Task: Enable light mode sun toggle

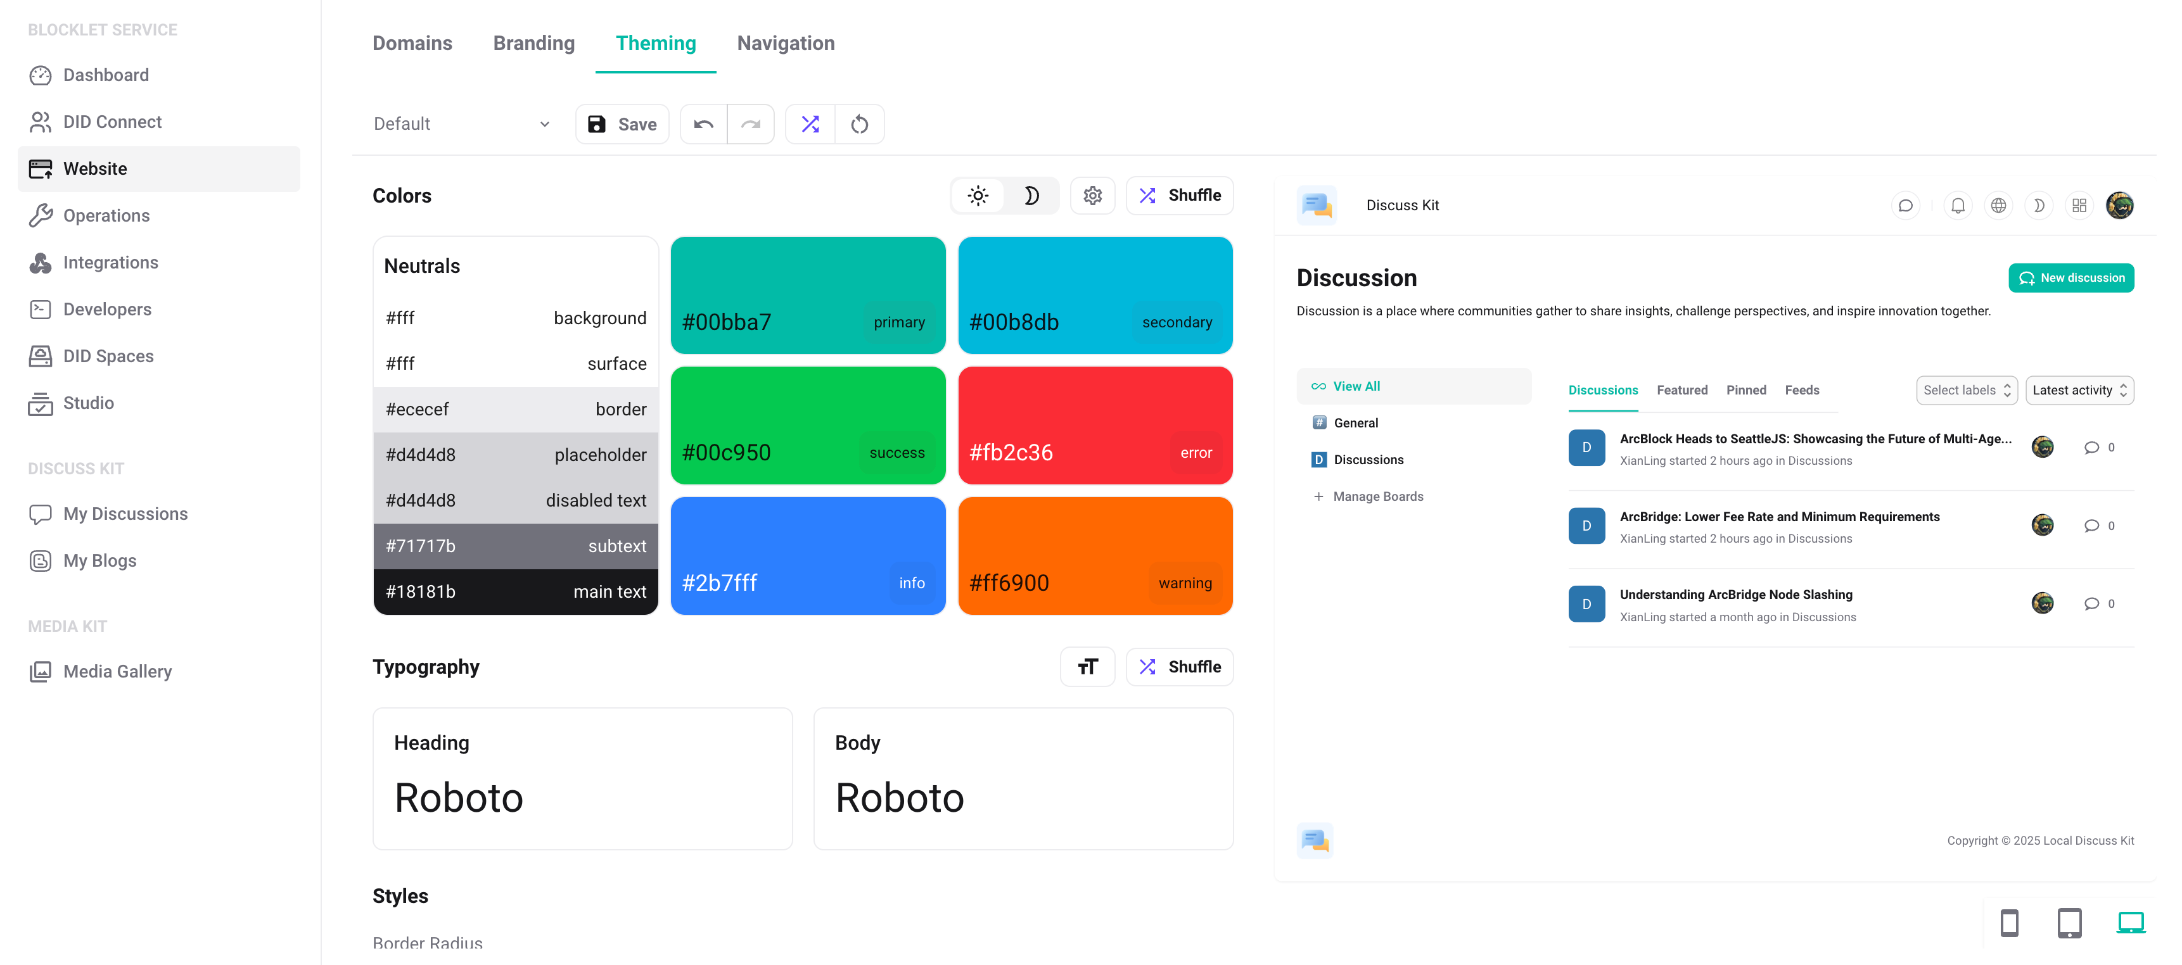Action: click(978, 196)
